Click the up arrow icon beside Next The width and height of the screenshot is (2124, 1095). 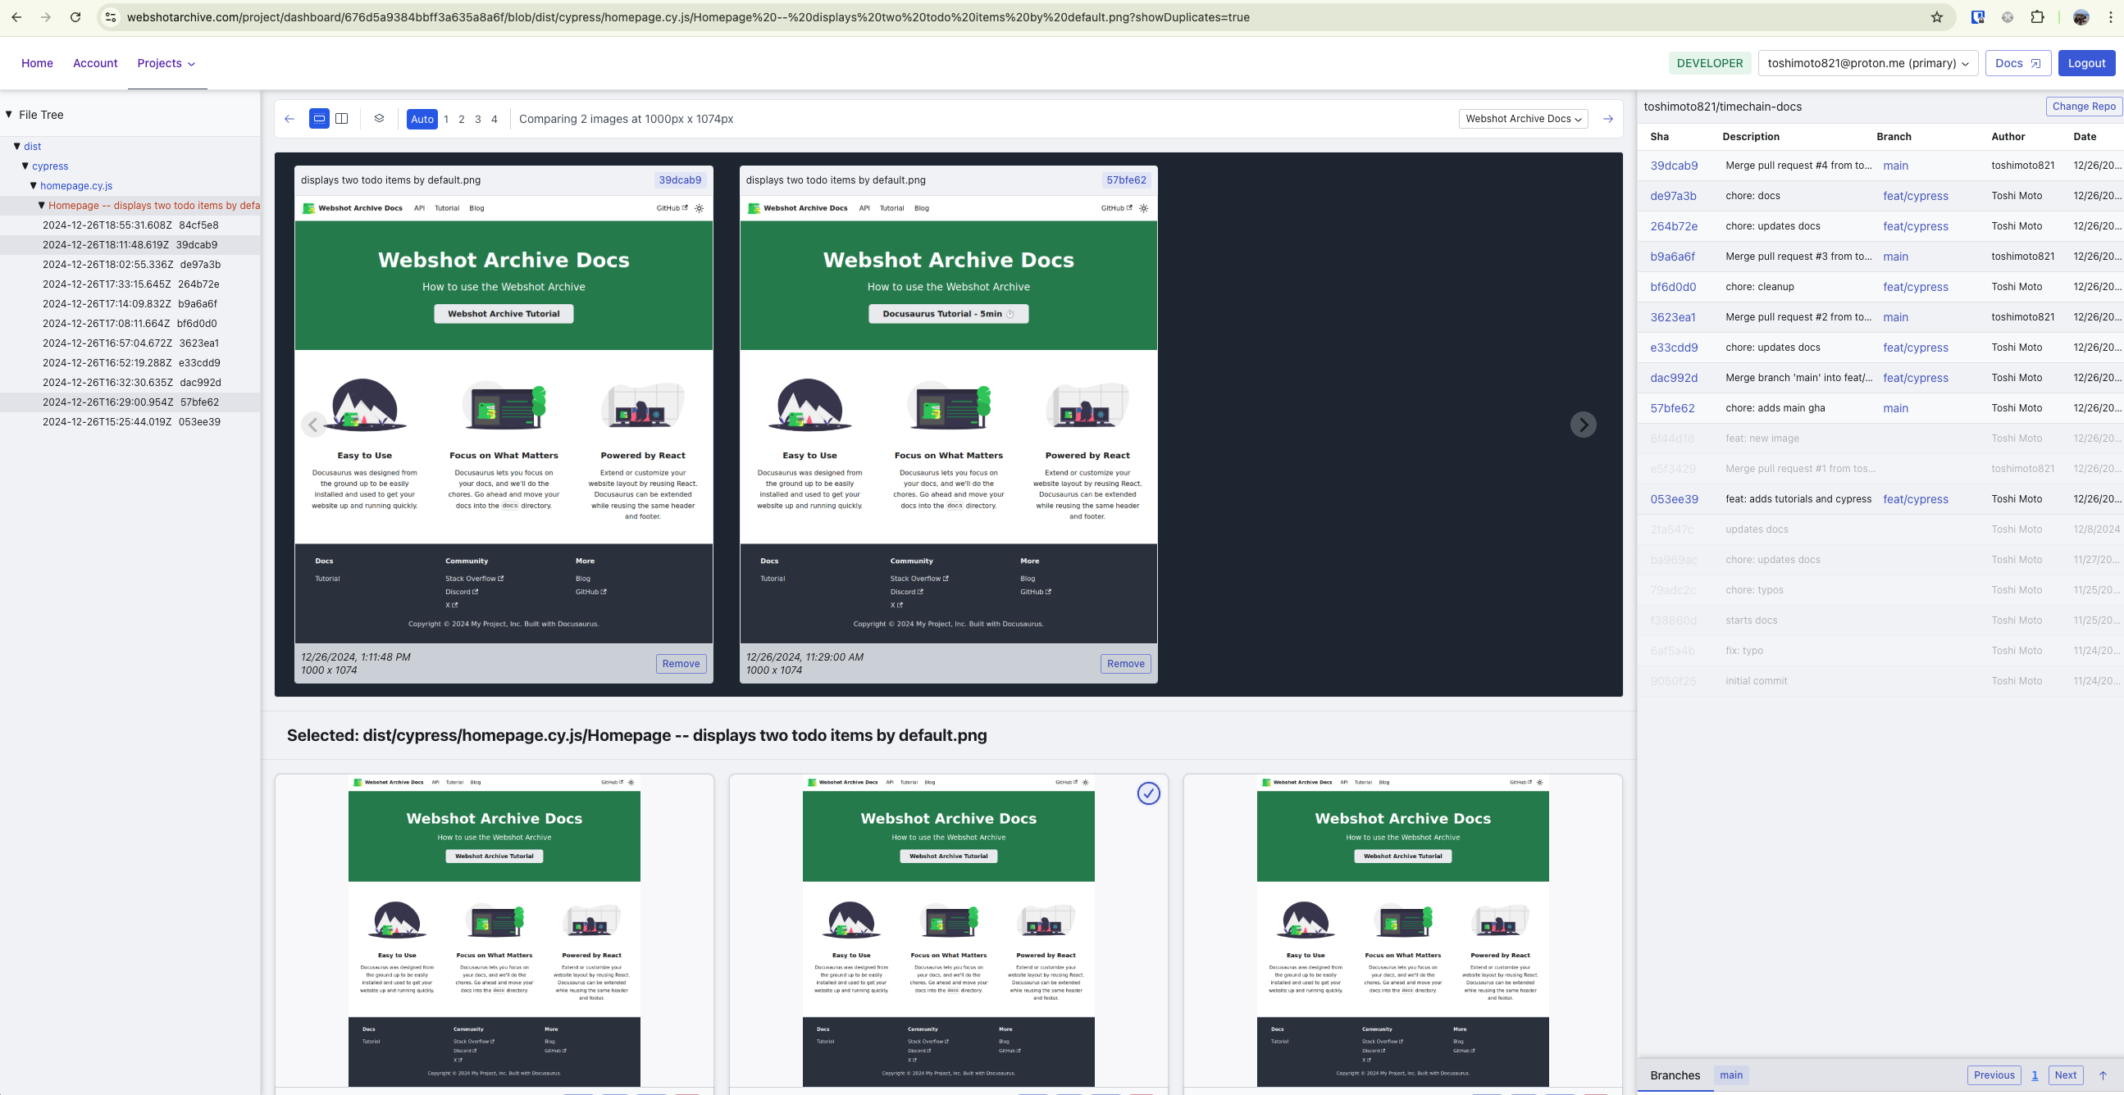coord(2102,1075)
